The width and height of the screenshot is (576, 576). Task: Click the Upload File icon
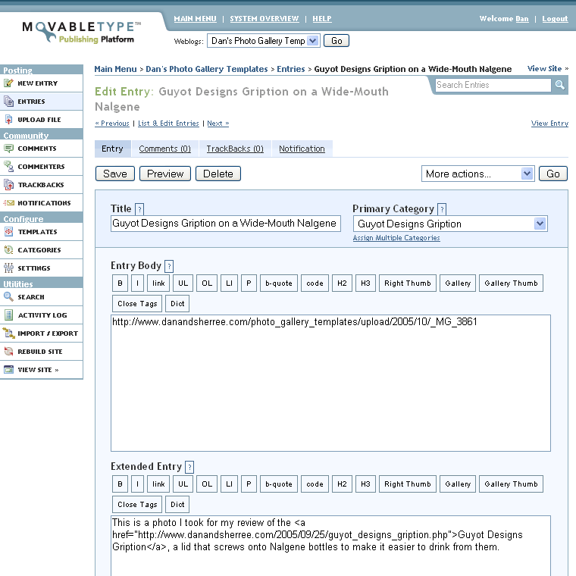(8, 120)
